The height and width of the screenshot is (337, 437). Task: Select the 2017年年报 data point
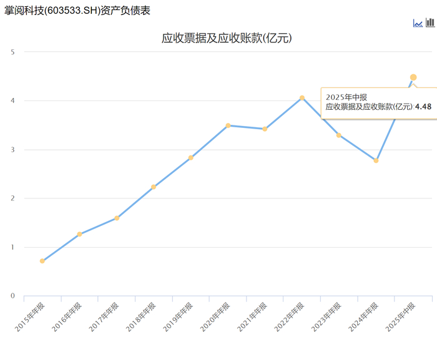click(117, 218)
